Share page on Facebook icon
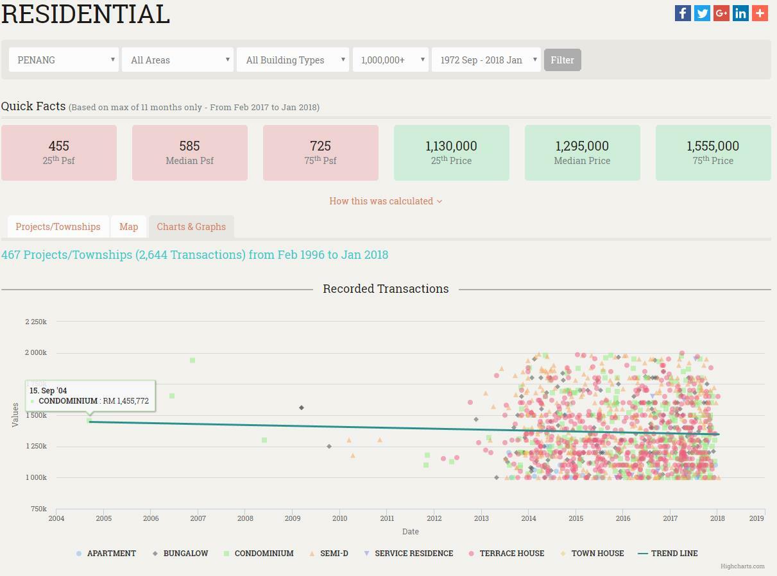Image resolution: width=777 pixels, height=576 pixels. tap(683, 13)
